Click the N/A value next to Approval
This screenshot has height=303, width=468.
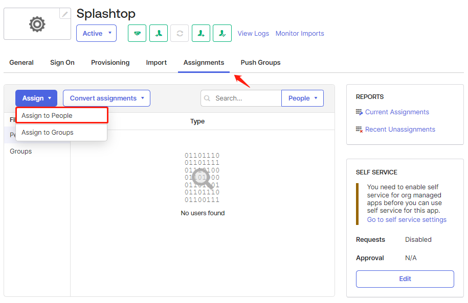(x=411, y=258)
